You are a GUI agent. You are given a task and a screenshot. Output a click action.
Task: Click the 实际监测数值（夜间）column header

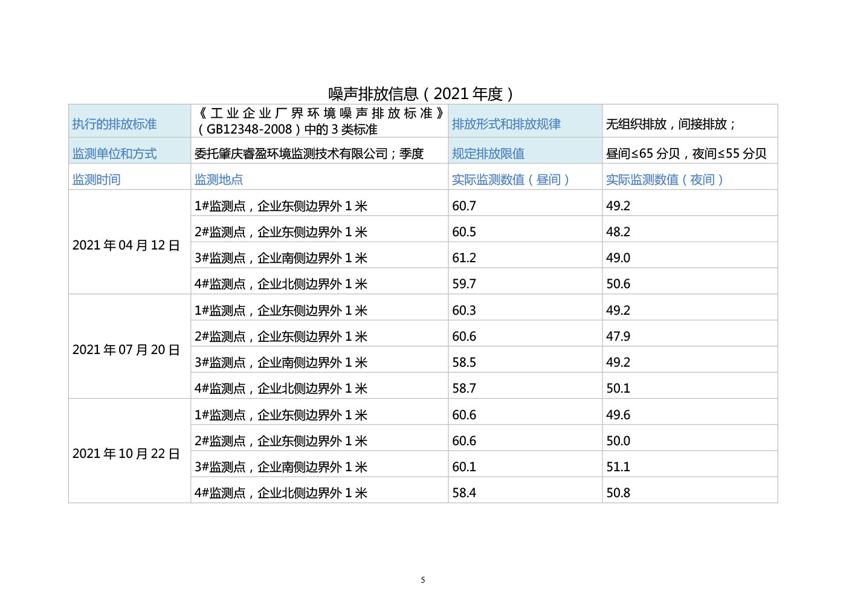pyautogui.click(x=690, y=177)
